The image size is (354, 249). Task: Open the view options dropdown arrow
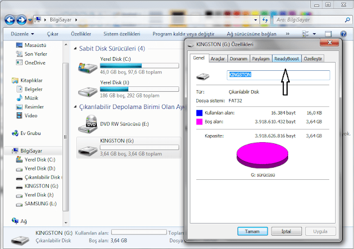point(314,34)
